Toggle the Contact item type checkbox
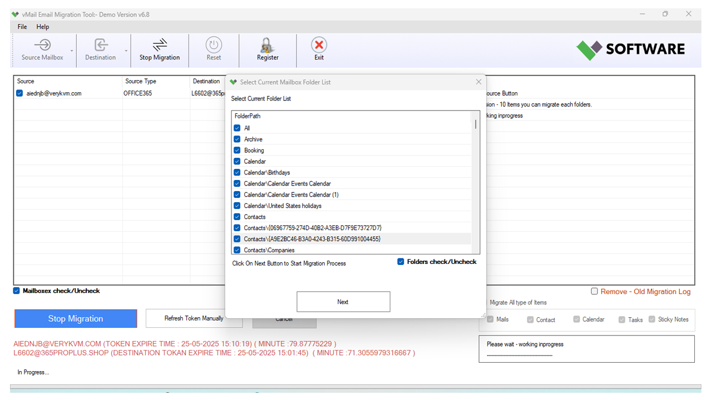The width and height of the screenshot is (712, 400). coord(530,319)
